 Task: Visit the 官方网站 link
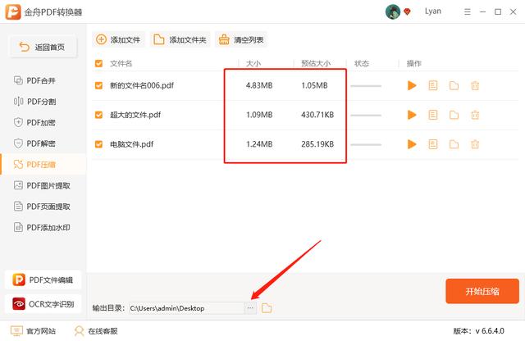33,331
